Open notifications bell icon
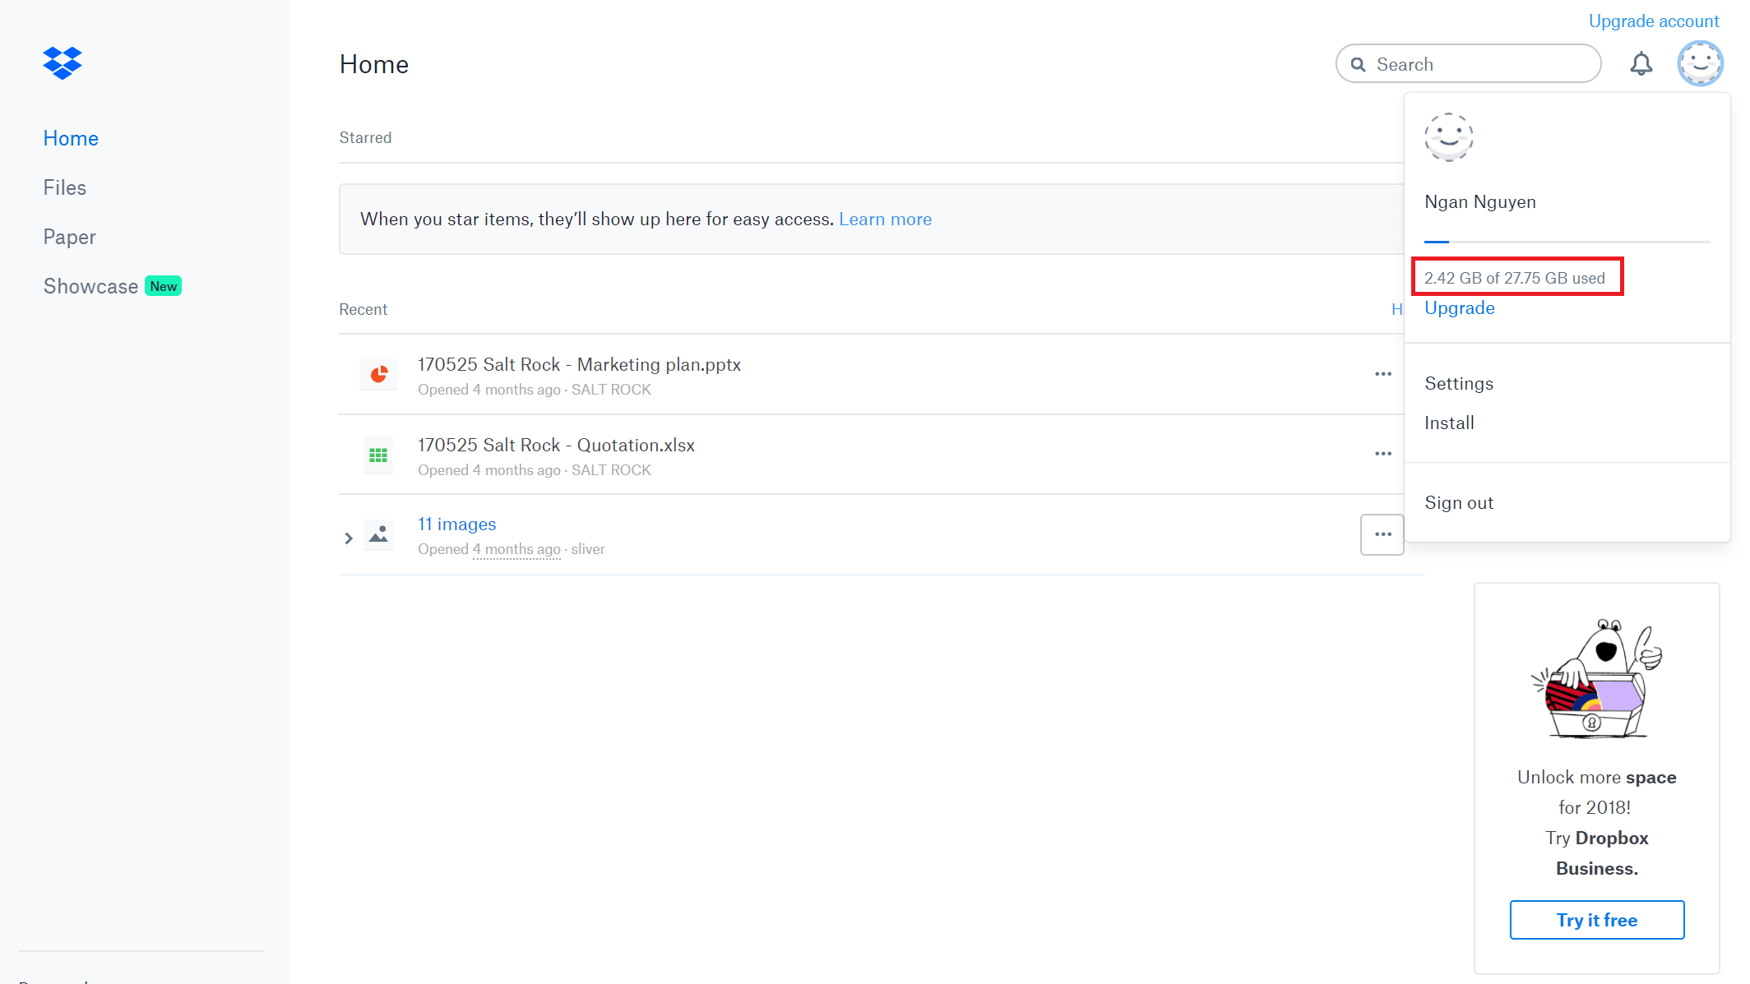This screenshot has width=1750, height=984. pos(1641,64)
